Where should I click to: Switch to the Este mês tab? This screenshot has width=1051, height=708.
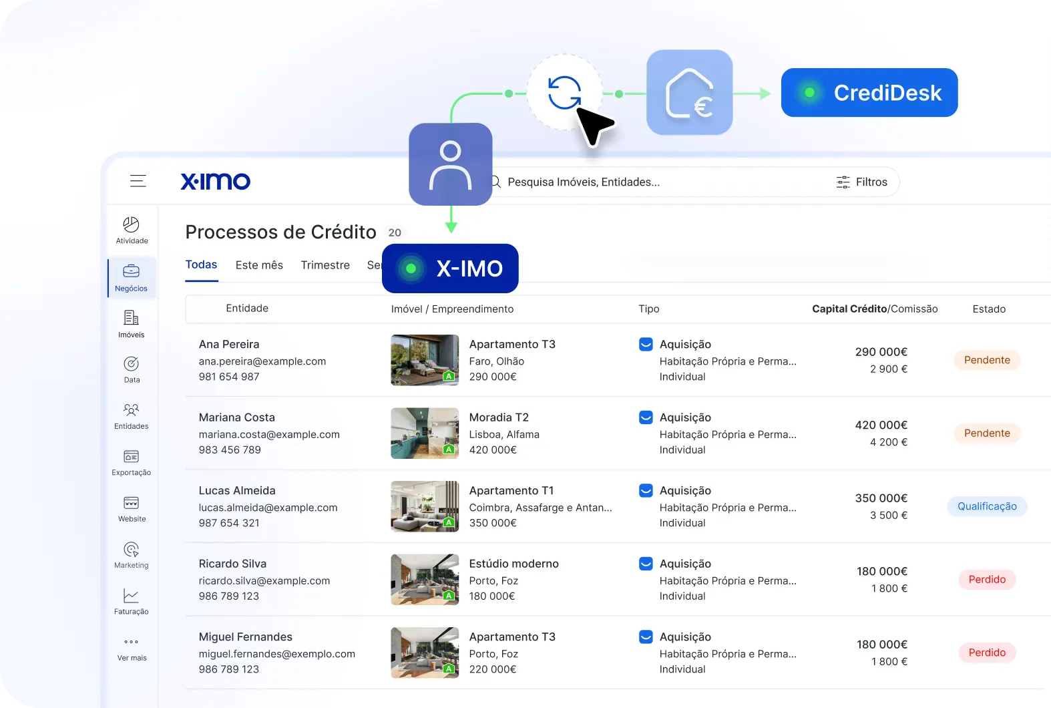point(259,265)
